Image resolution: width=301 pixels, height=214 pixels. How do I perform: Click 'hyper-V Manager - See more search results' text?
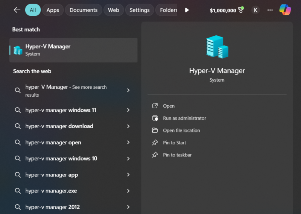(x=66, y=91)
